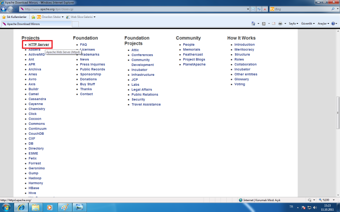Click the Refresh page icon
Viewport: 340px width, 212px height.
(260, 9)
